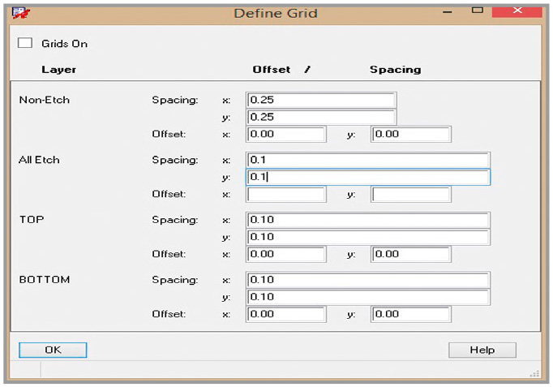Click the TOP spacing x field
The image size is (553, 387).
[368, 220]
